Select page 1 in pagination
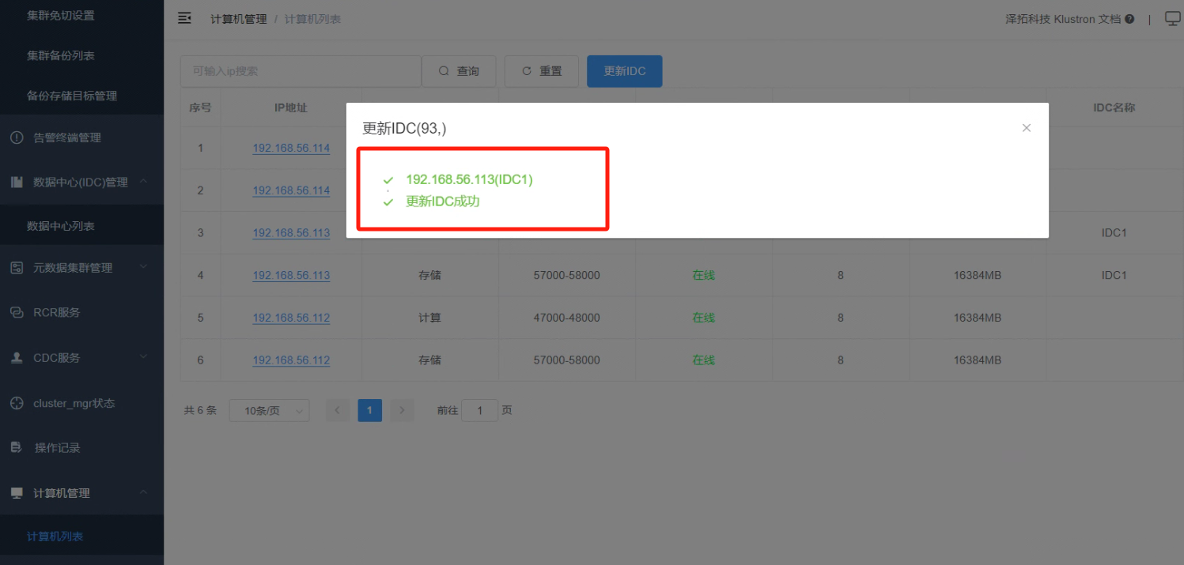1184x565 pixels. click(x=369, y=411)
